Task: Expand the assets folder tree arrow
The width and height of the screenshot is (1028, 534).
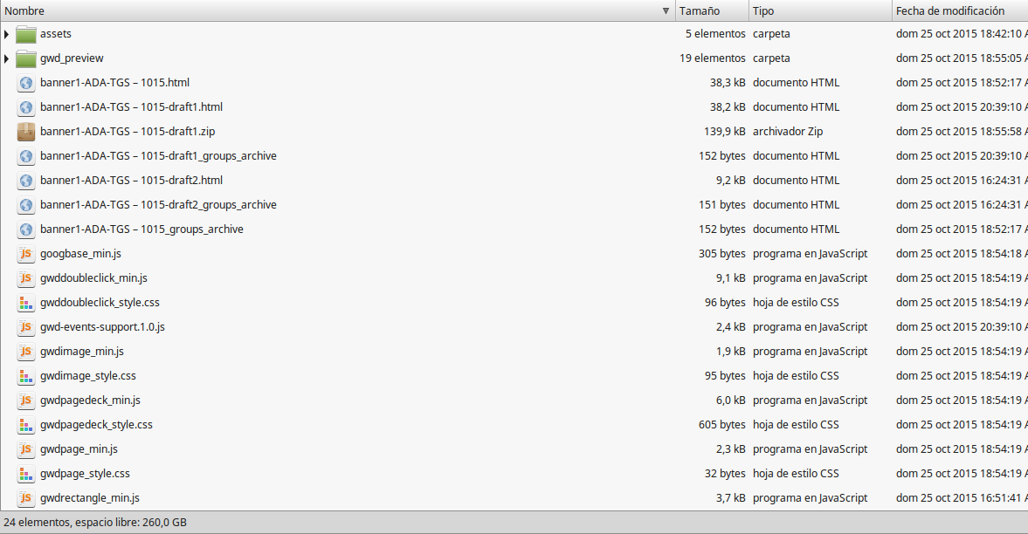Action: coord(7,34)
